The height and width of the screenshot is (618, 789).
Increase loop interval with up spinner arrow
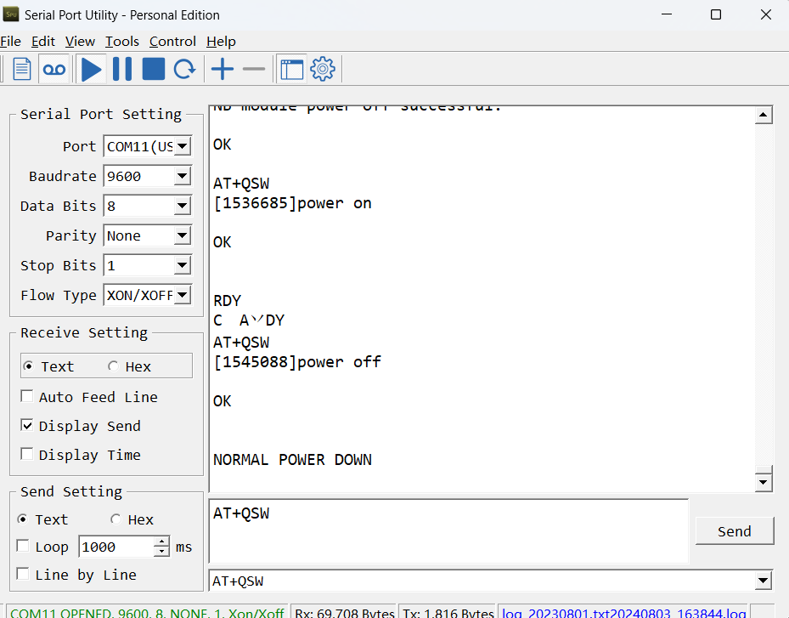(x=161, y=542)
